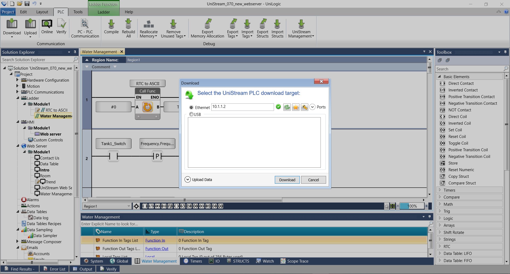
Task: Open the Error List bottom tab
Action: point(54,269)
